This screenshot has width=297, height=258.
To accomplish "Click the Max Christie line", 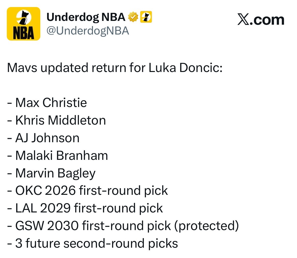I will (47, 103).
